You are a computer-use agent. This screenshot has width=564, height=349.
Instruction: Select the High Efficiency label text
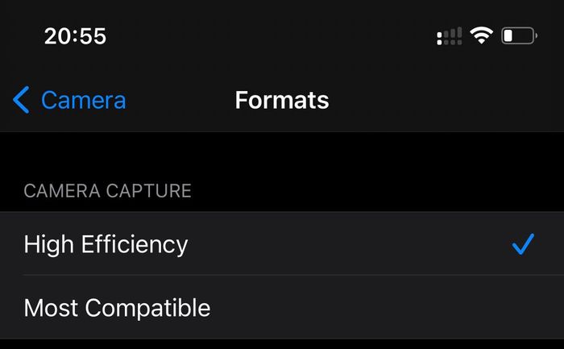click(106, 245)
